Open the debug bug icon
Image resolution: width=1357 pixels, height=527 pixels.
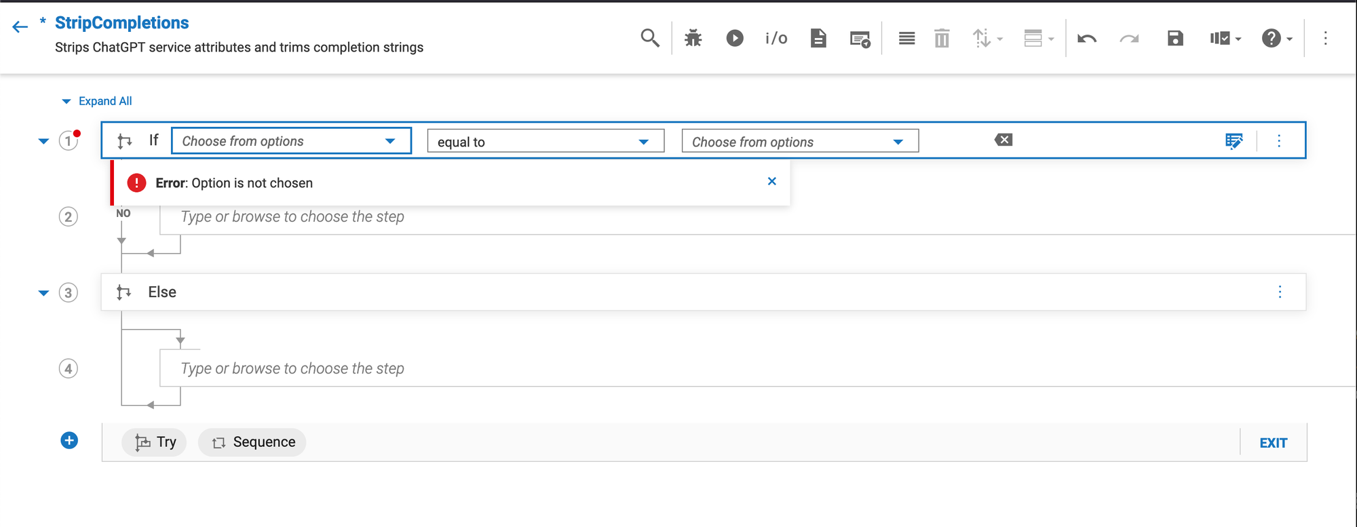pos(693,38)
